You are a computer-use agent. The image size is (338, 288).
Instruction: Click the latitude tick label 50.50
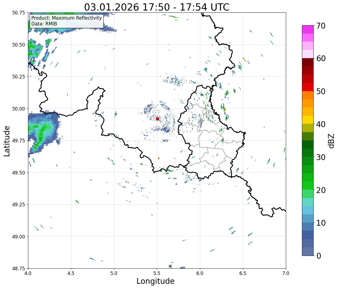pos(19,45)
